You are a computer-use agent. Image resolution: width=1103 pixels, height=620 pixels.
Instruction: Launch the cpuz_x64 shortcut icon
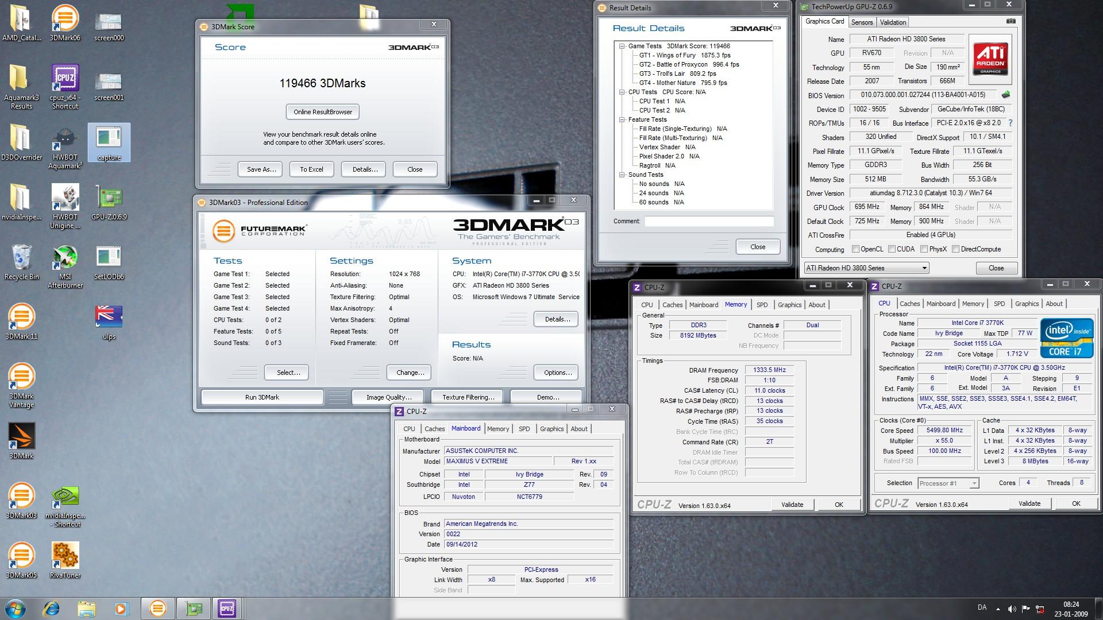[x=65, y=86]
